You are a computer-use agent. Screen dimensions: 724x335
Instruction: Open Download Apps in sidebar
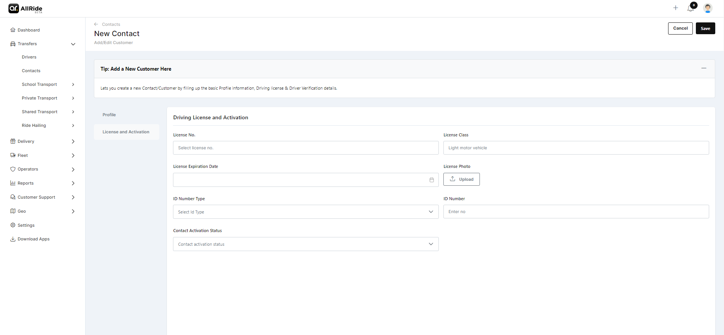(33, 239)
